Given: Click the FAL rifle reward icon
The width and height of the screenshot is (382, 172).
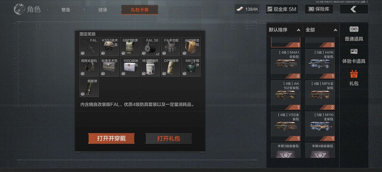Looking at the screenshot, I should click(89, 46).
